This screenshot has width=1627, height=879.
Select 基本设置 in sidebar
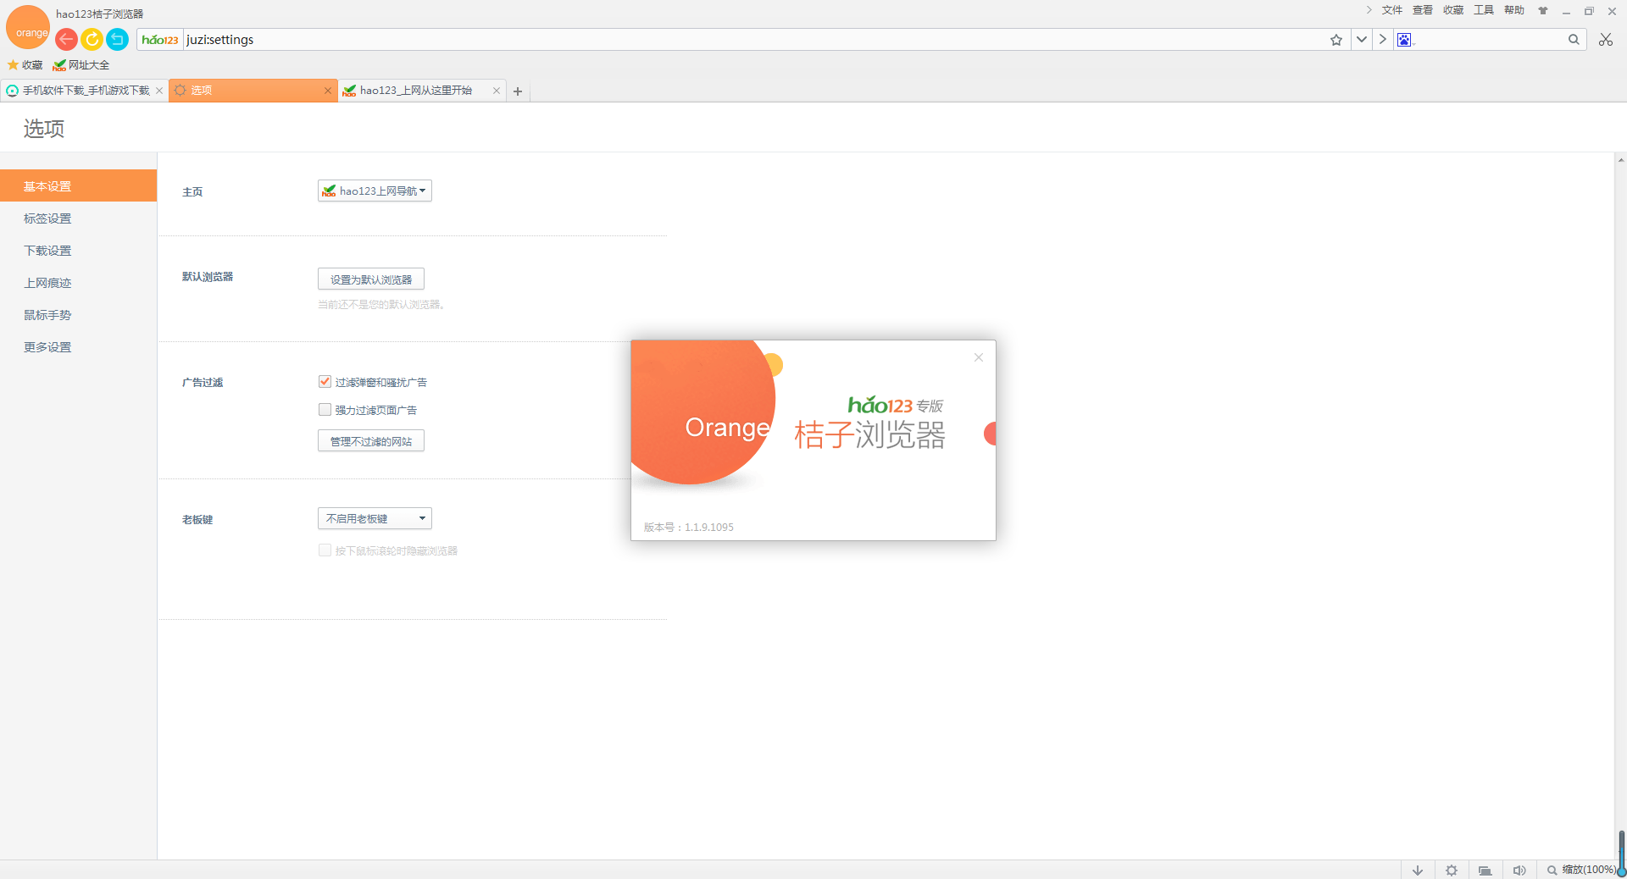click(78, 185)
